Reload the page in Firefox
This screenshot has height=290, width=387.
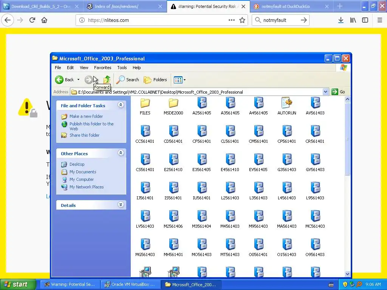(32, 20)
